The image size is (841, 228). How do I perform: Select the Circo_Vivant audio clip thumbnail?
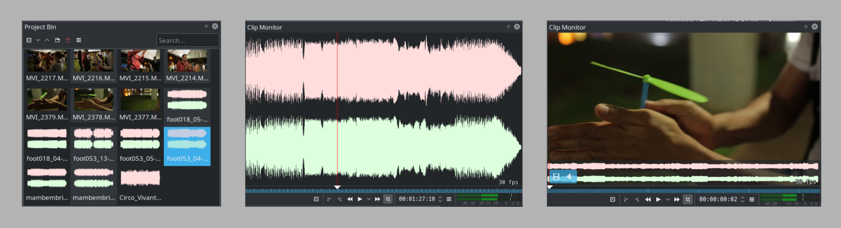[x=140, y=178]
